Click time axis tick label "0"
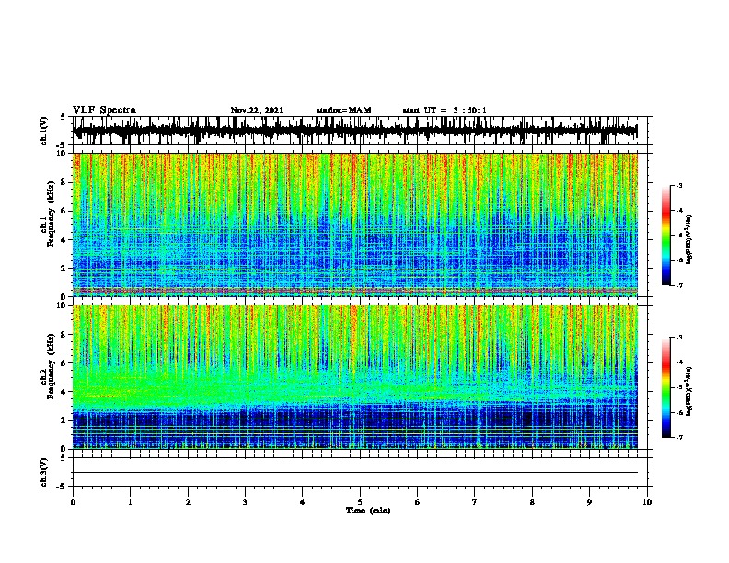729x563 pixels. (73, 502)
